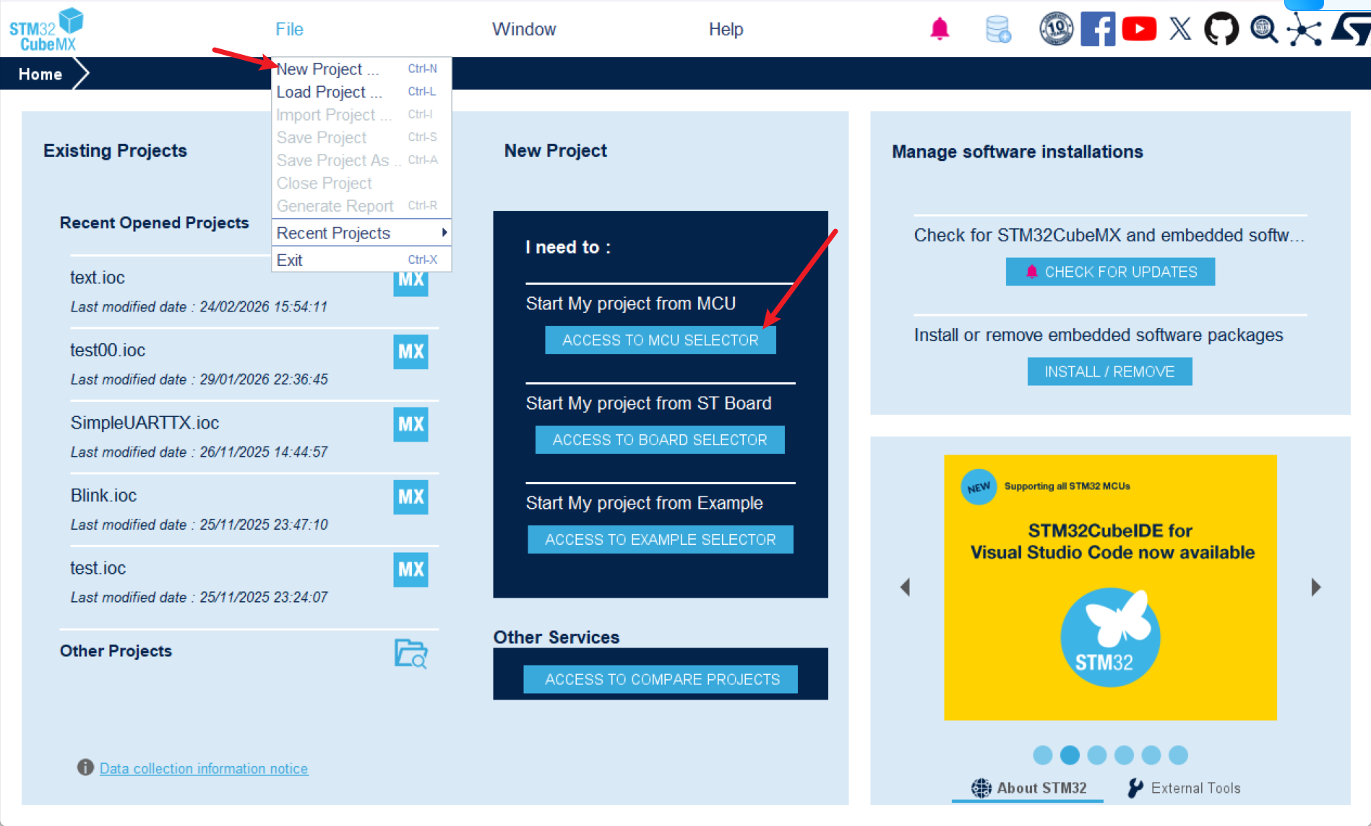Select the second carousel dot
The width and height of the screenshot is (1371, 826).
(x=1070, y=755)
